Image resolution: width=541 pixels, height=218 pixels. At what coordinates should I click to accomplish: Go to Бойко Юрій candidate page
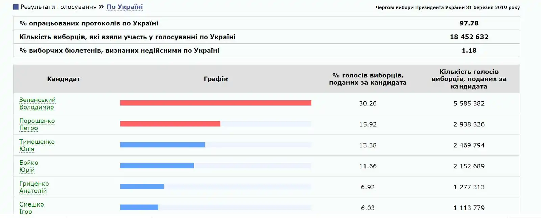[x=28, y=166]
